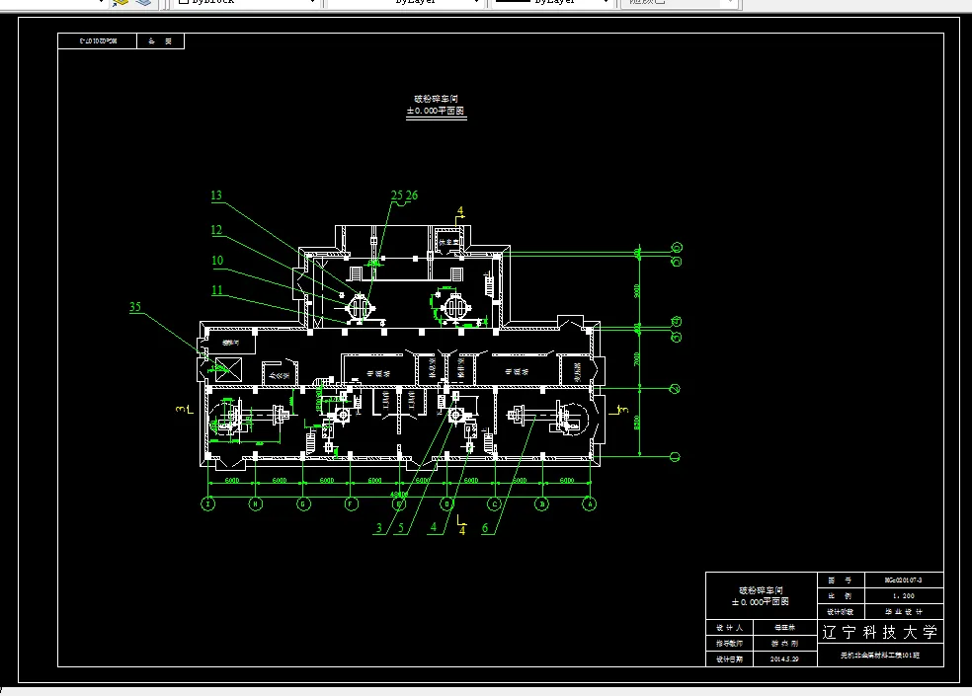Screen dimensions: 972x696
Task: Select green leader label 5 below plan
Action: (400, 528)
